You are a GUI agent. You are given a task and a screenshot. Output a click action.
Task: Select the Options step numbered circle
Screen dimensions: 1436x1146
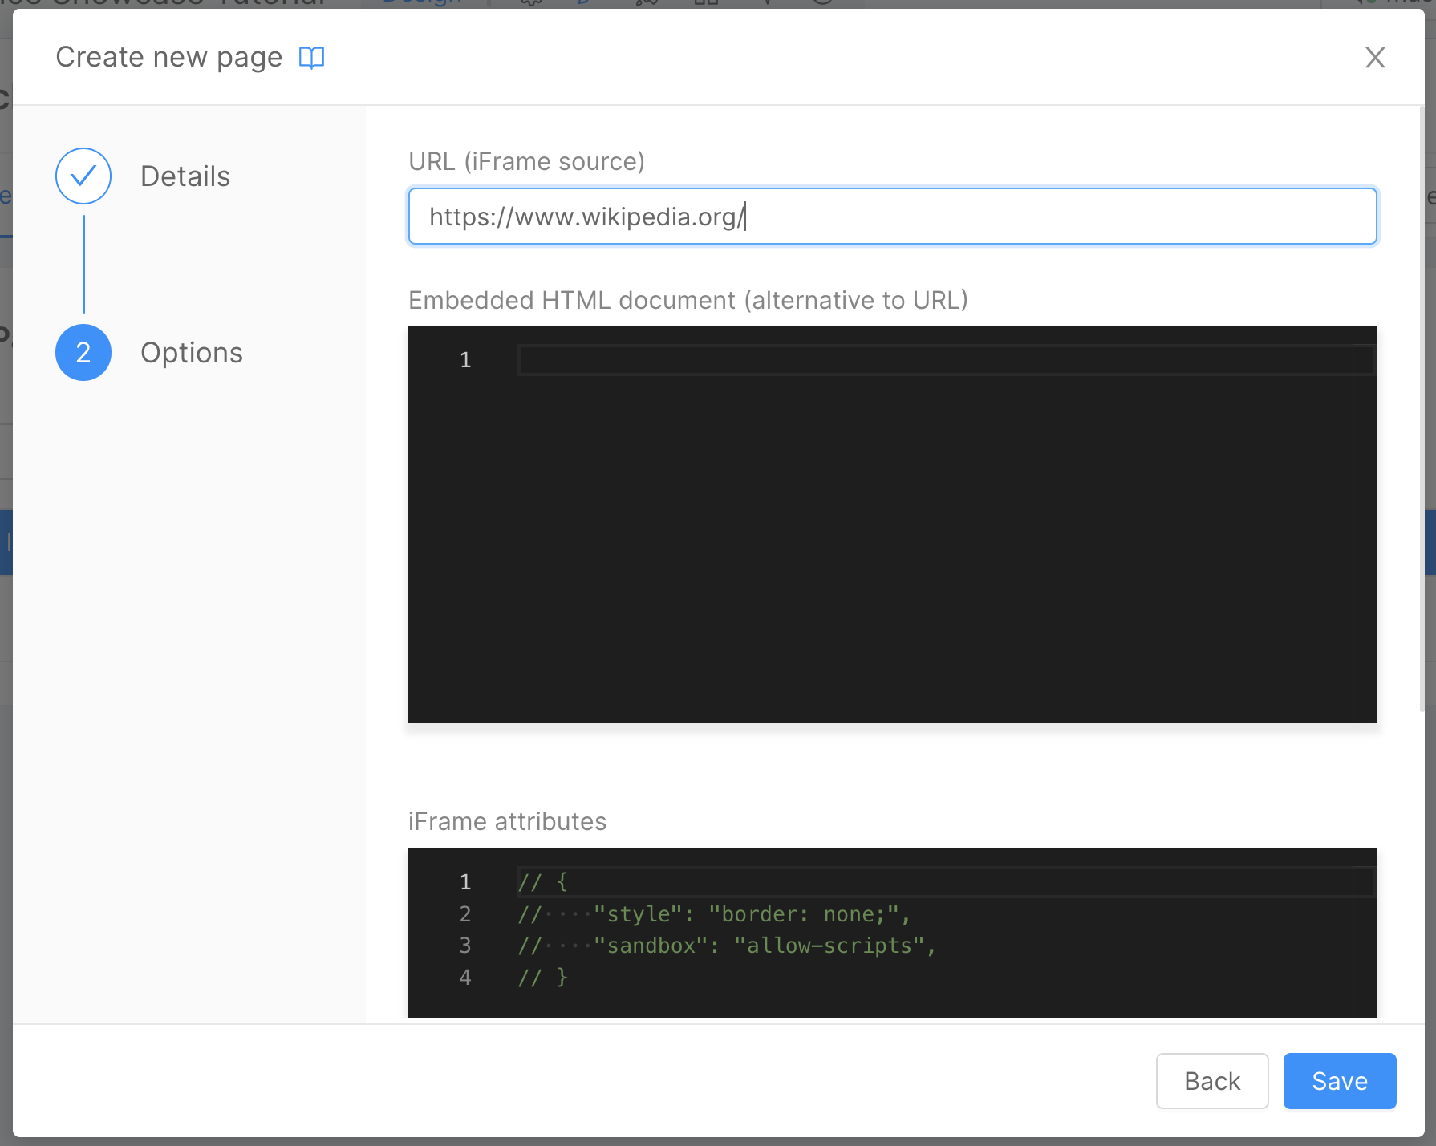coord(83,352)
